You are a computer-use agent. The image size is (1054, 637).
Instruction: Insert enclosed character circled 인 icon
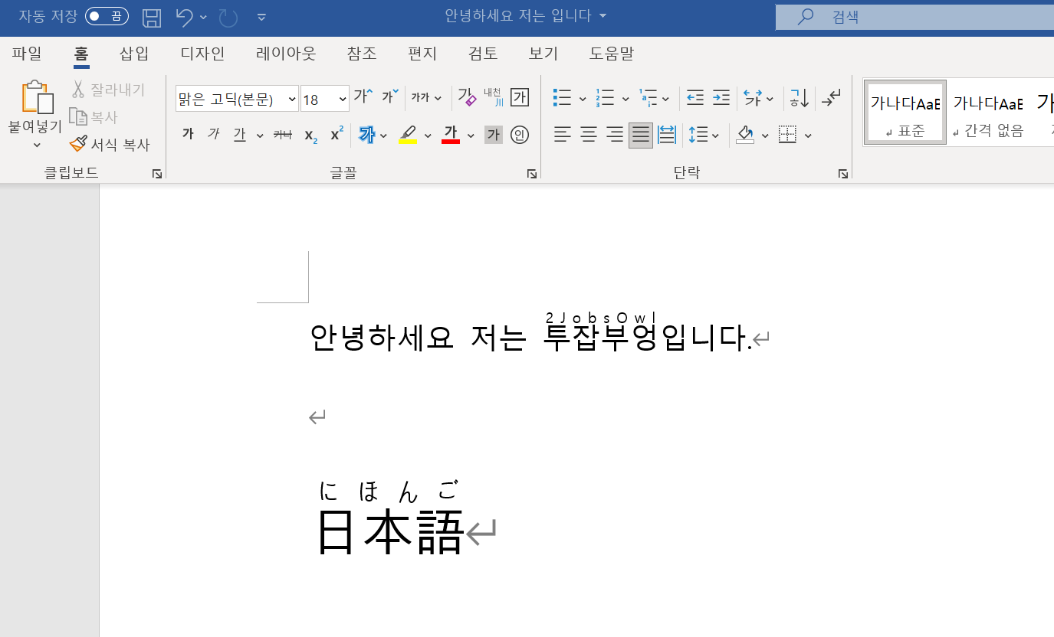tap(520, 135)
